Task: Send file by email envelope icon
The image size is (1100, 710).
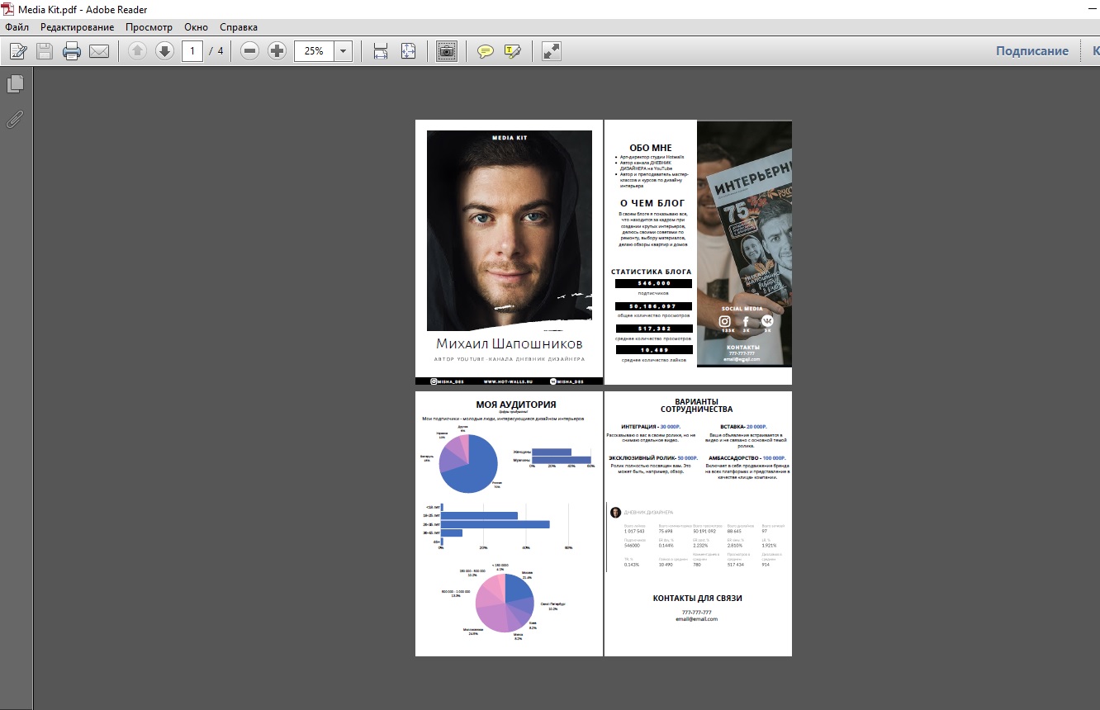Action: click(x=99, y=51)
